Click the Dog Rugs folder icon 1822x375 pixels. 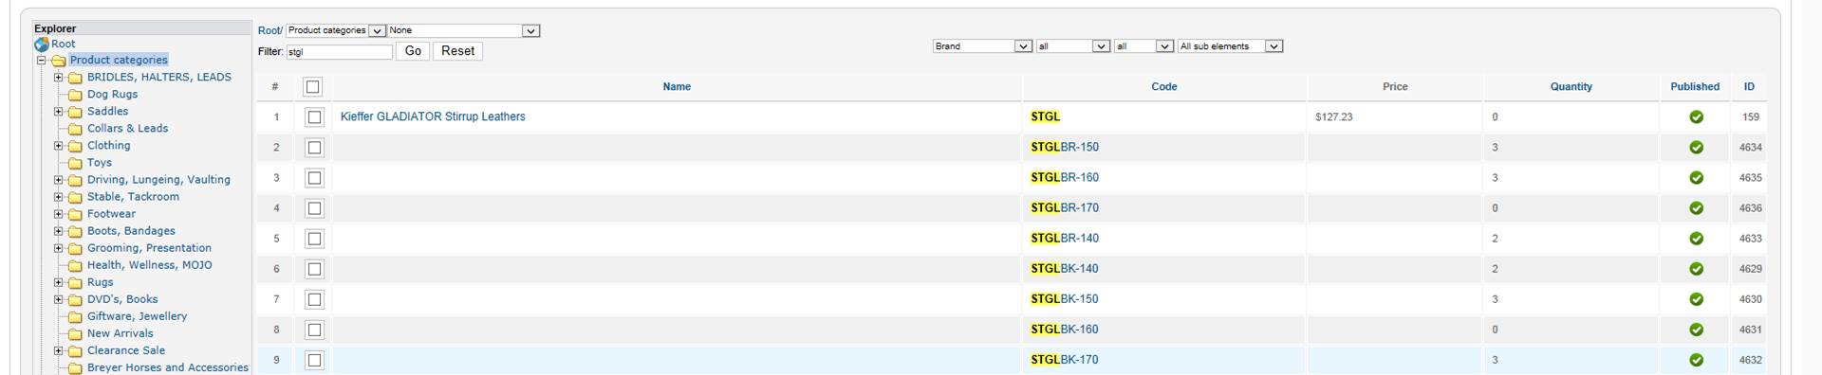[75, 95]
